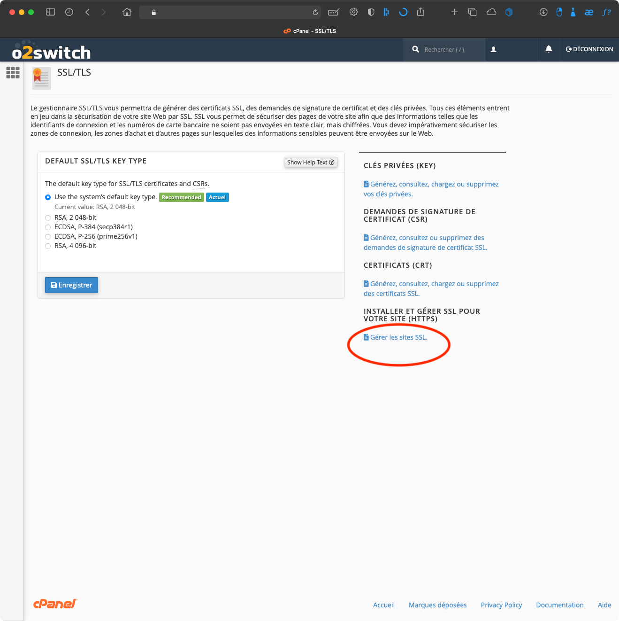
Task: Open the Documentation footer link
Action: 559,605
